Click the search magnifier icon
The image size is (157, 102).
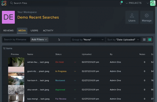(12, 3)
